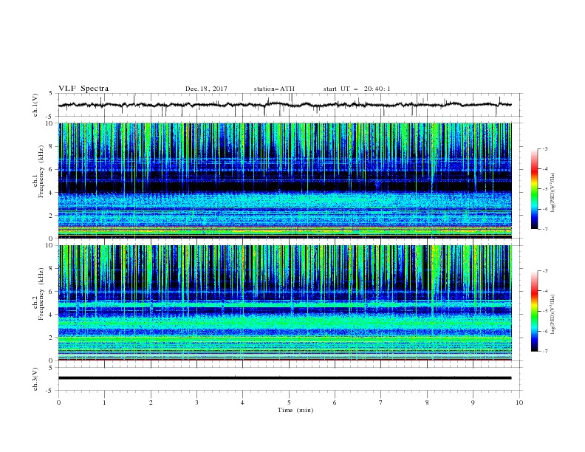Click the log(PSD) label beside ch.1 colorbar
This screenshot has height=452, width=585.
(x=553, y=193)
